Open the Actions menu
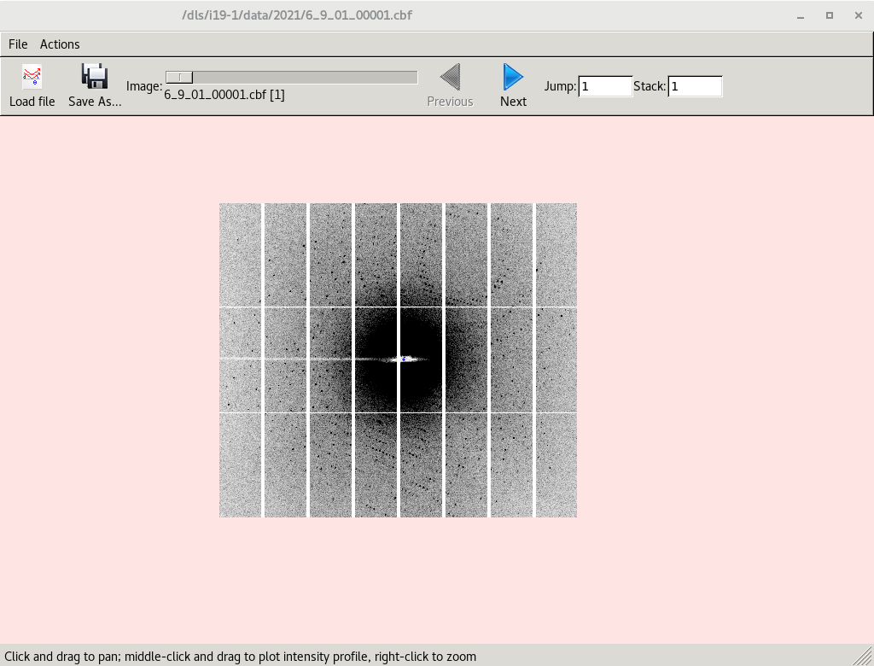The height and width of the screenshot is (666, 874). [x=59, y=44]
